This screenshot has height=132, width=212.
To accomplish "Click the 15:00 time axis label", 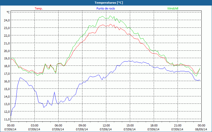I will click(130, 126).
